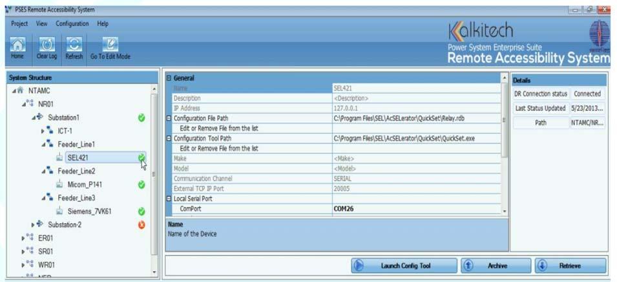This screenshot has width=617, height=282.
Task: Expand the ER01 region node
Action: 23,238
